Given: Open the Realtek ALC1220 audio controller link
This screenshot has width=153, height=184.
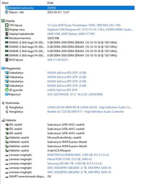Looking at the screenshot, I should [x=86, y=112].
